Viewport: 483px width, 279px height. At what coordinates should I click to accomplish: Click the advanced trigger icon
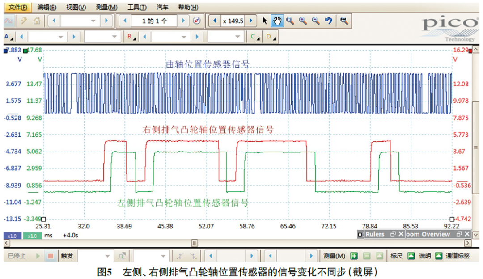[122, 256]
